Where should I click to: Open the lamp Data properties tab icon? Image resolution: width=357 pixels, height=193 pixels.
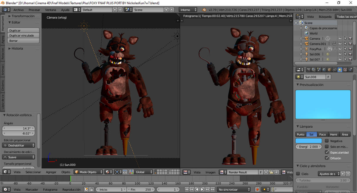tap(340, 70)
